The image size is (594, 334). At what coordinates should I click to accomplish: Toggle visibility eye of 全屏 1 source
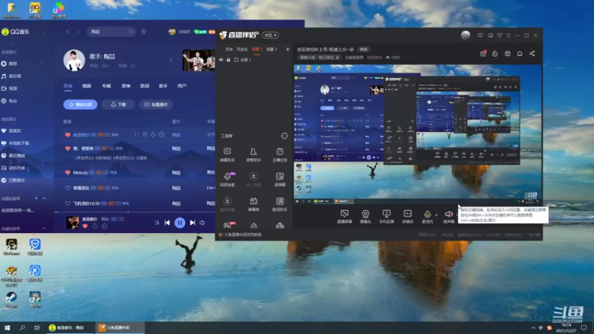coord(221,60)
